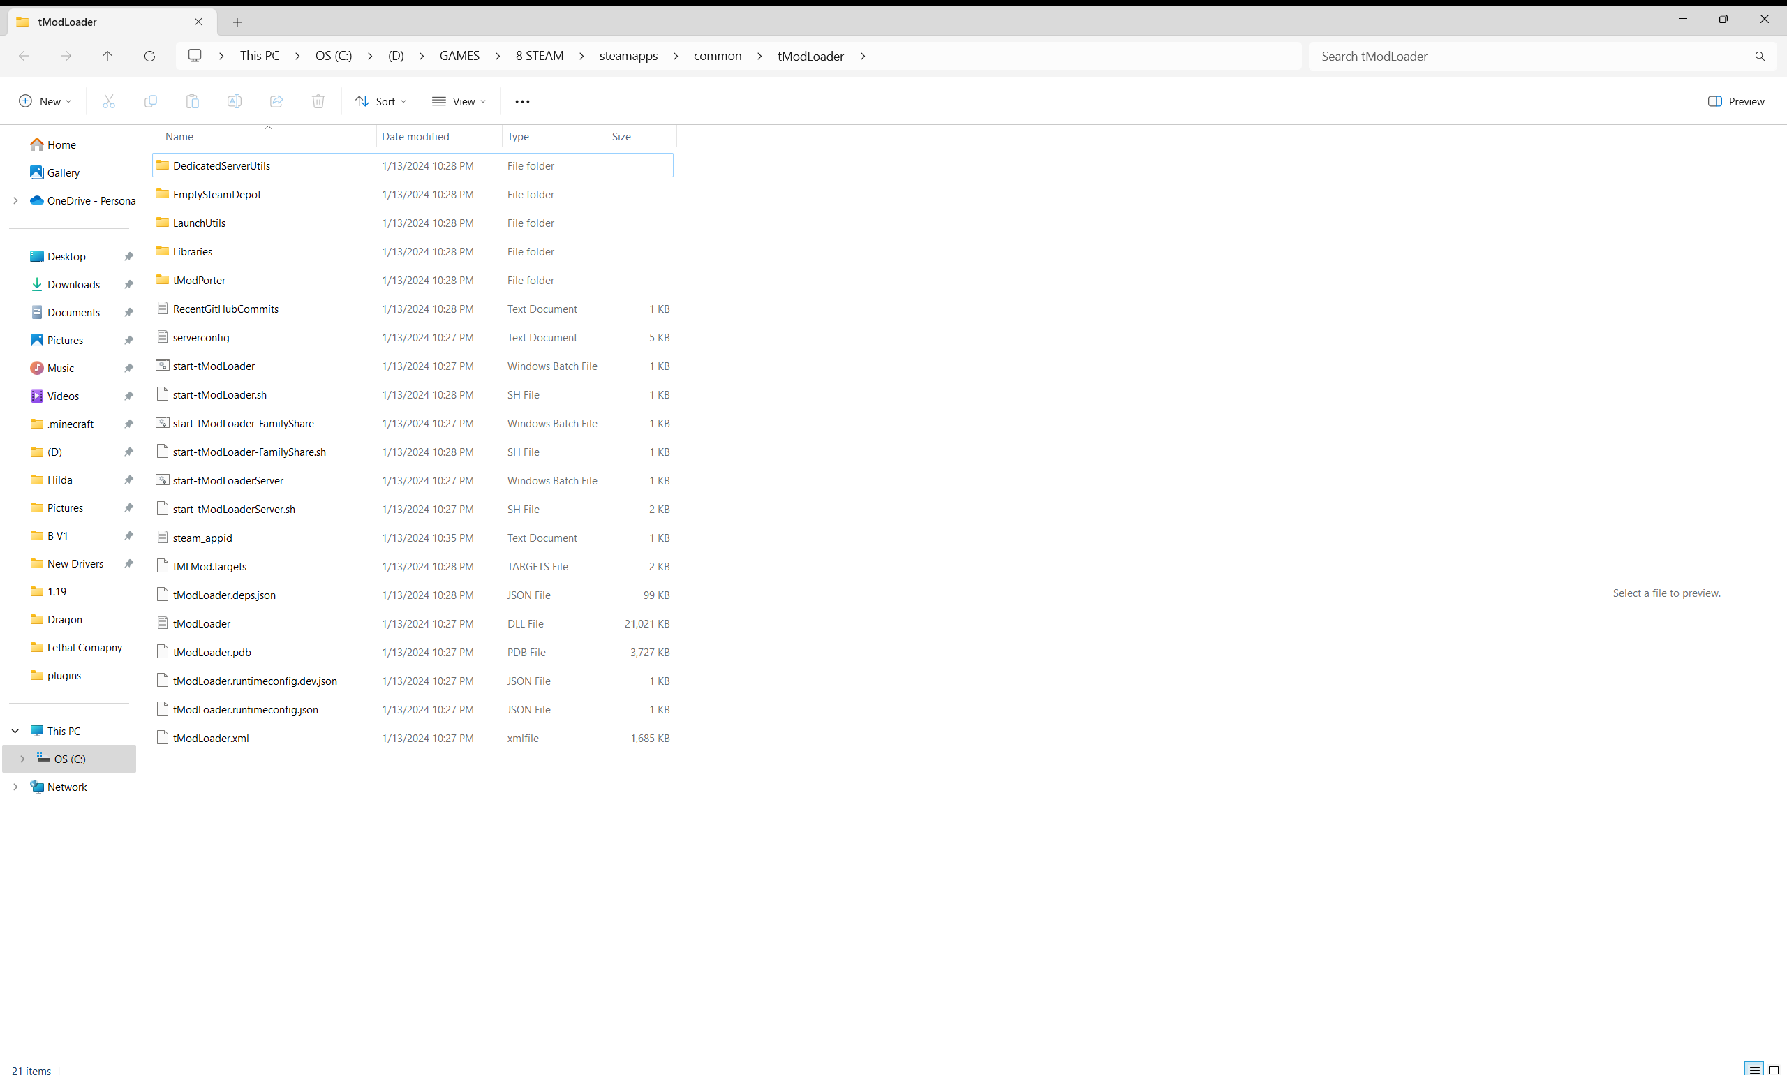The image size is (1787, 1075).
Task: Sort by Date modified column header
Action: click(x=416, y=136)
